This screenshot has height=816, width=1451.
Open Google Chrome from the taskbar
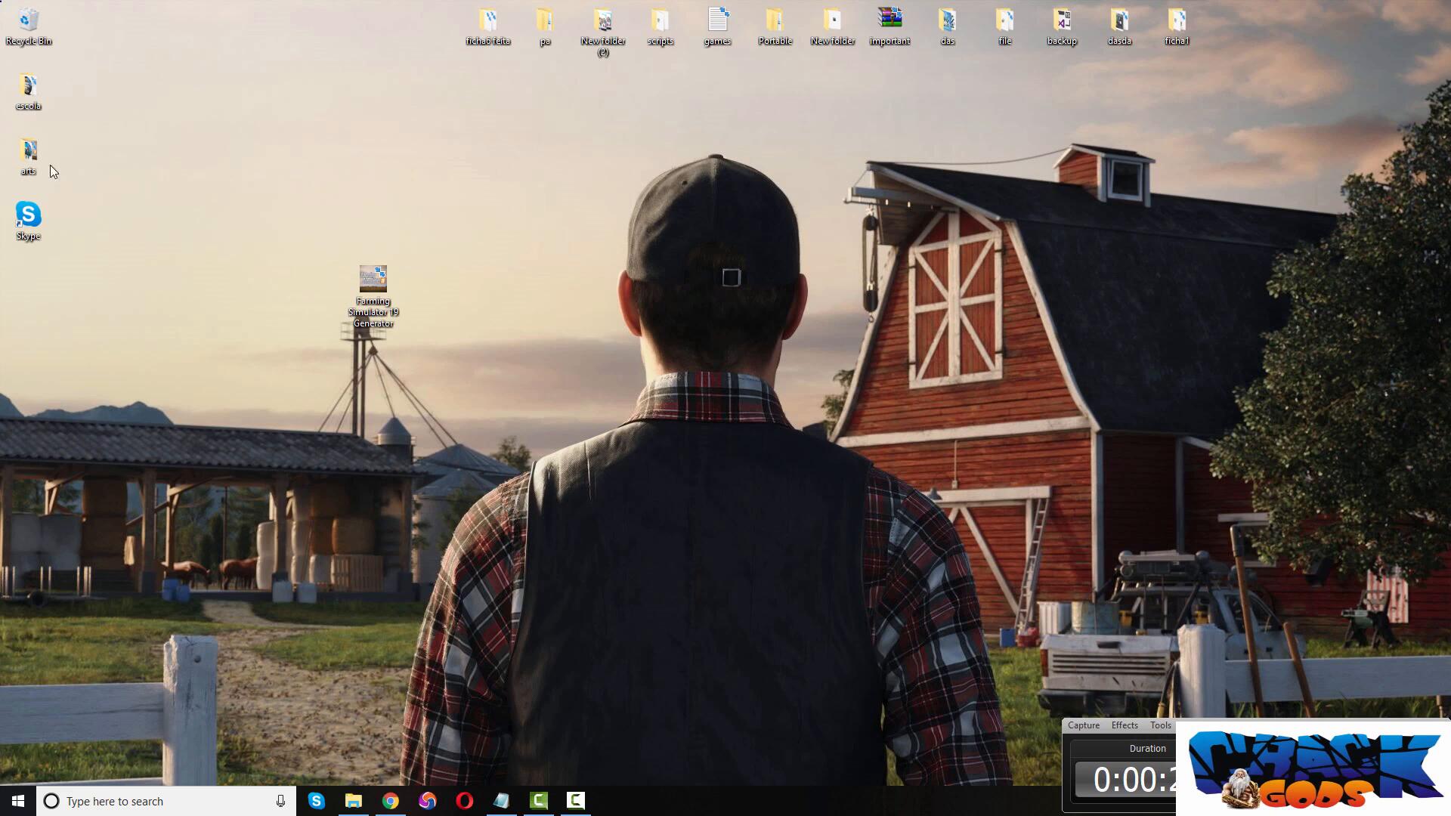[390, 801]
